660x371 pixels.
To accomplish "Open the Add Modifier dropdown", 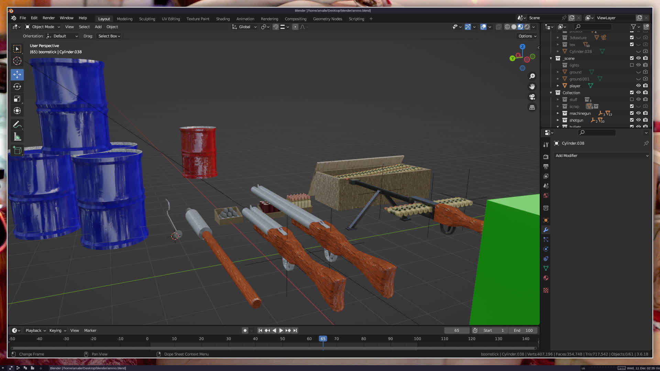I will 602,156.
